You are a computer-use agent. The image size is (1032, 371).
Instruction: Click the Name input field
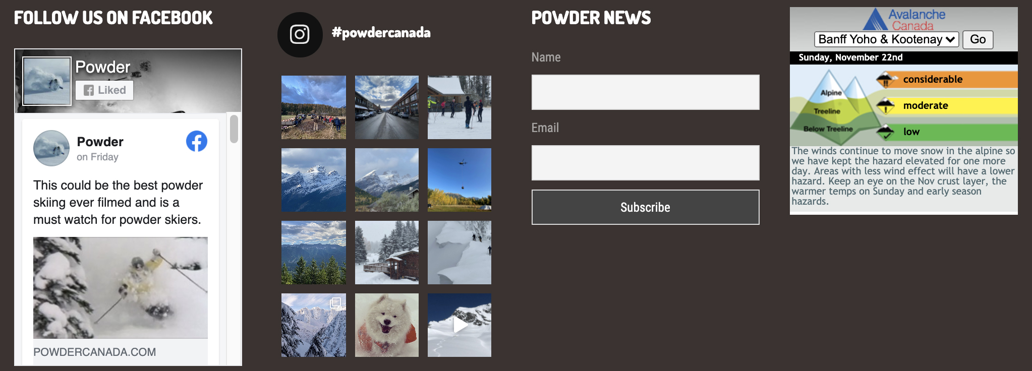(645, 92)
